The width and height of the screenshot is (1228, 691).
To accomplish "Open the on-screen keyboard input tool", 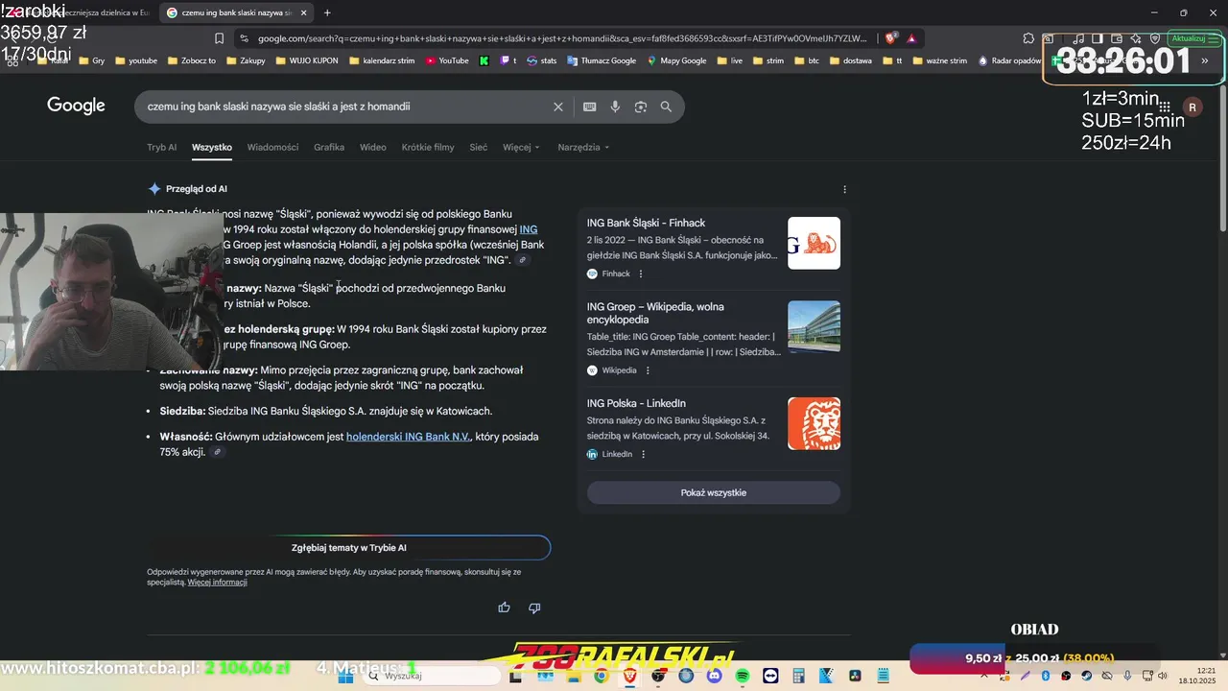I will click(589, 107).
